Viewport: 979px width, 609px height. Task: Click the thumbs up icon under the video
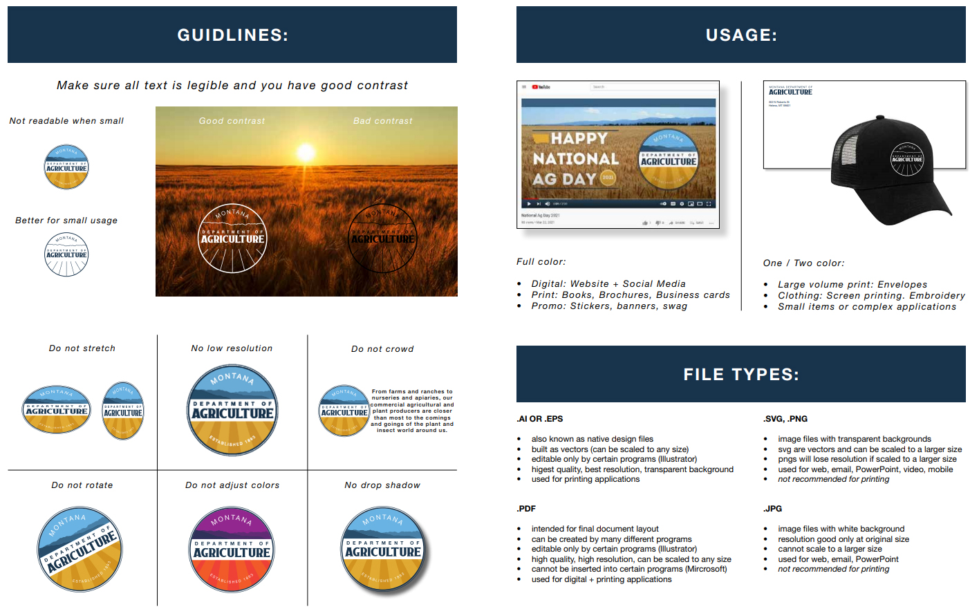click(645, 223)
